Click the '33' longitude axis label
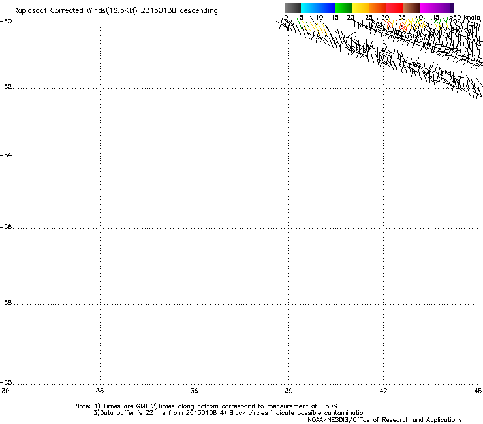 pyautogui.click(x=100, y=391)
